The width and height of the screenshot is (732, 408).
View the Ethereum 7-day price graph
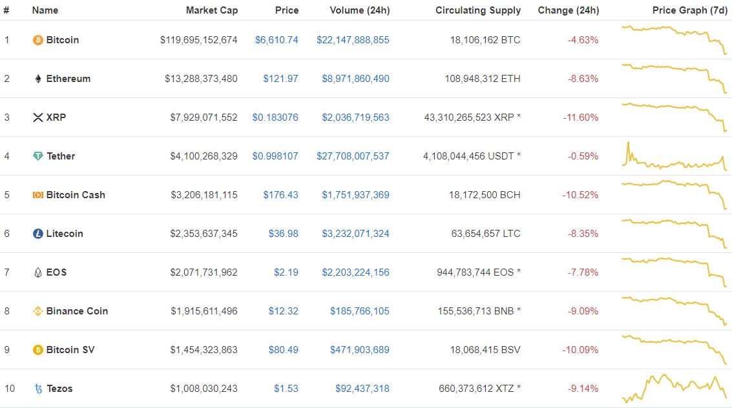pyautogui.click(x=674, y=79)
